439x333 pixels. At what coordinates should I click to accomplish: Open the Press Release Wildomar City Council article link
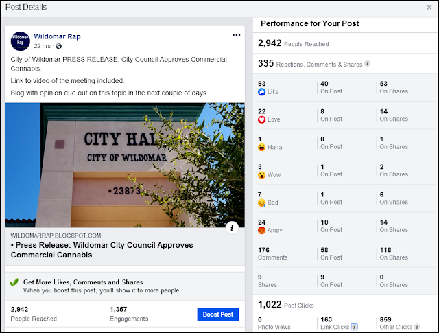[102, 250]
